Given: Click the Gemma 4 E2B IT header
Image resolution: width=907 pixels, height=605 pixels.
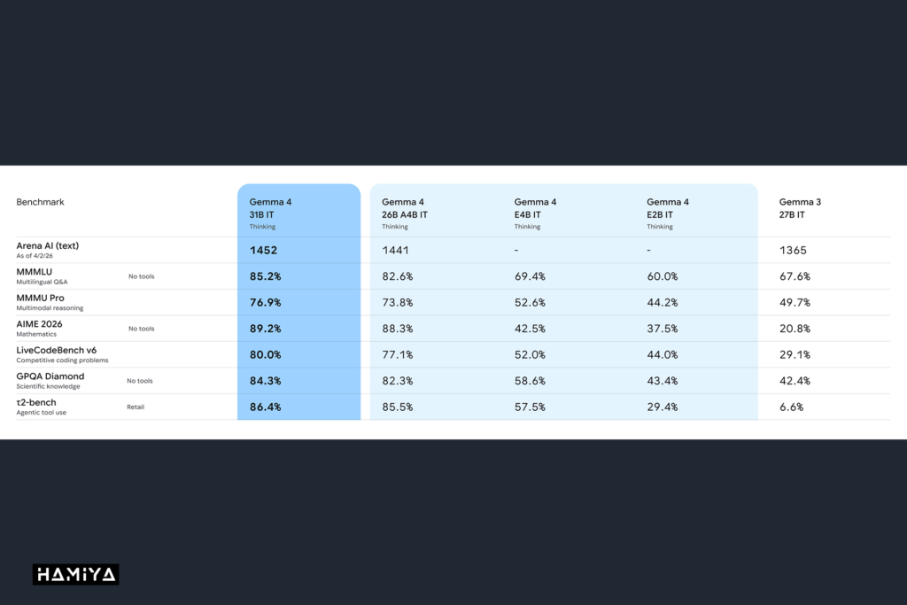Looking at the screenshot, I should [x=668, y=213].
